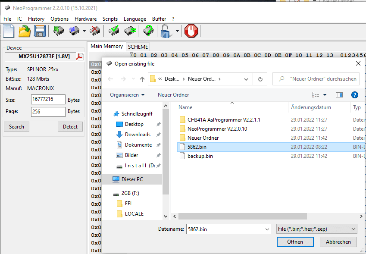Click the Unprotect padlock icon
This screenshot has height=254, width=366.
pos(166,31)
